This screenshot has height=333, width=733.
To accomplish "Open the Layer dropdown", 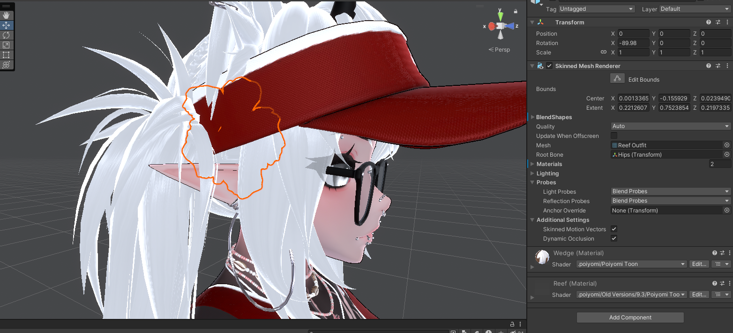I will coord(695,9).
